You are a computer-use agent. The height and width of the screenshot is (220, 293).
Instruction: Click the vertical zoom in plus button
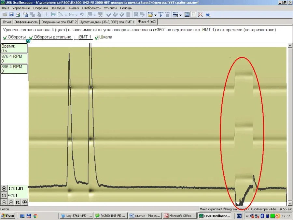(x=4, y=189)
